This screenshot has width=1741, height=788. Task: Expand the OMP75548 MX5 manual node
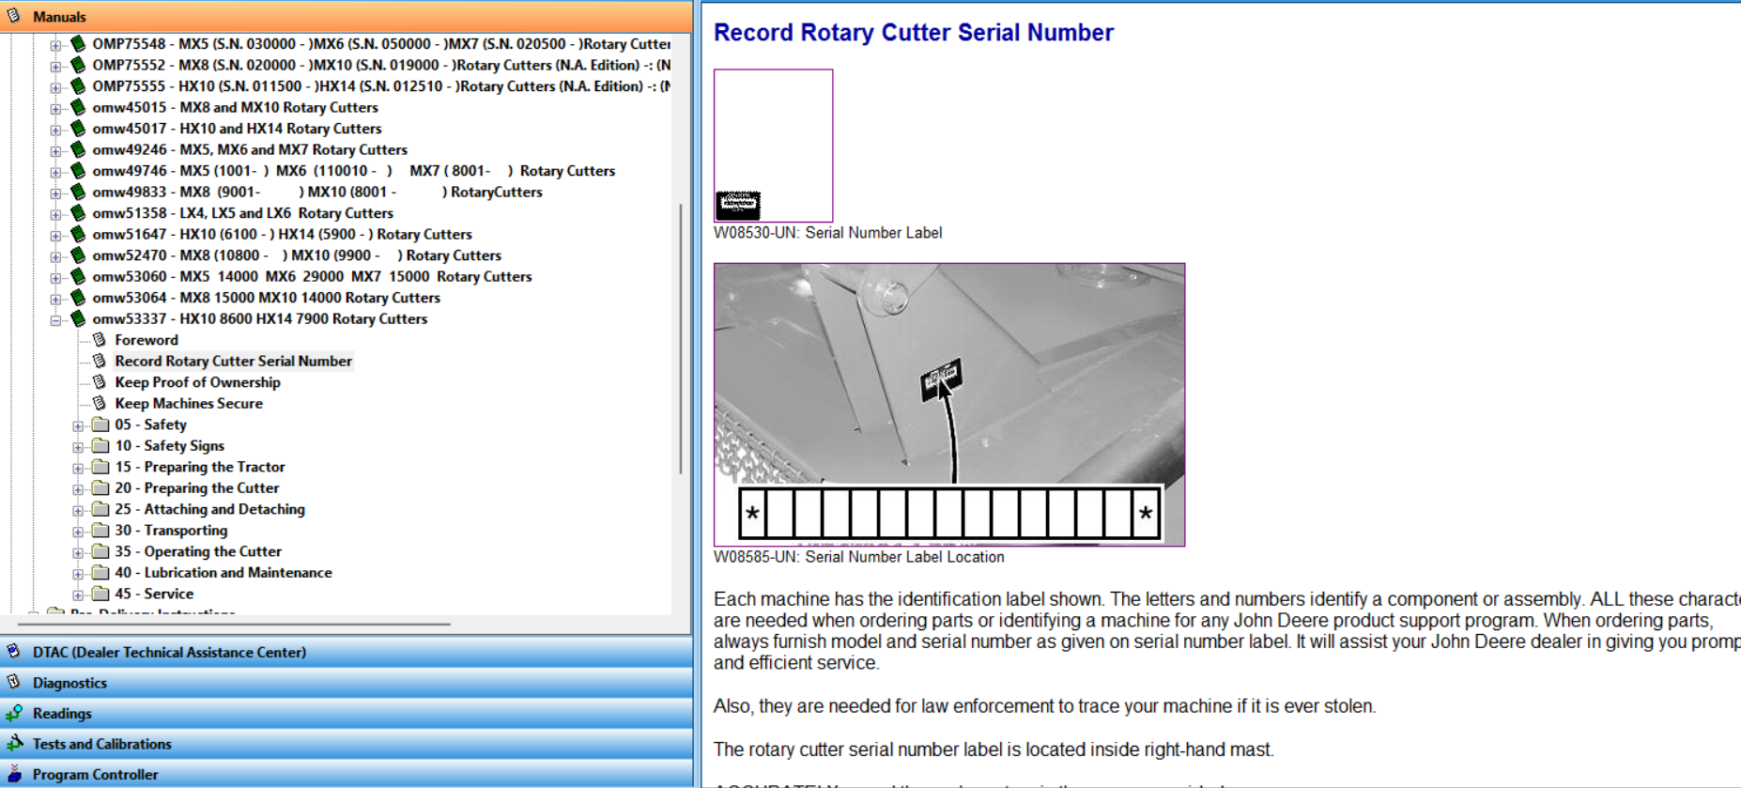55,45
